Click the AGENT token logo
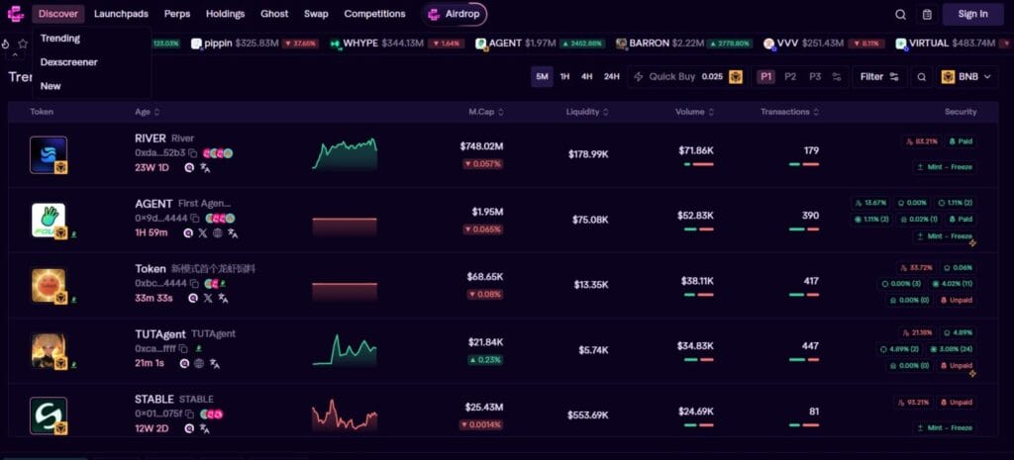The image size is (1014, 460). point(49,221)
